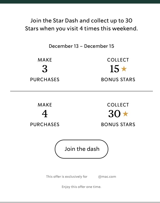Screen dimensions: 160x203
Task: Click the gold star beside 15
Action: coord(124,69)
